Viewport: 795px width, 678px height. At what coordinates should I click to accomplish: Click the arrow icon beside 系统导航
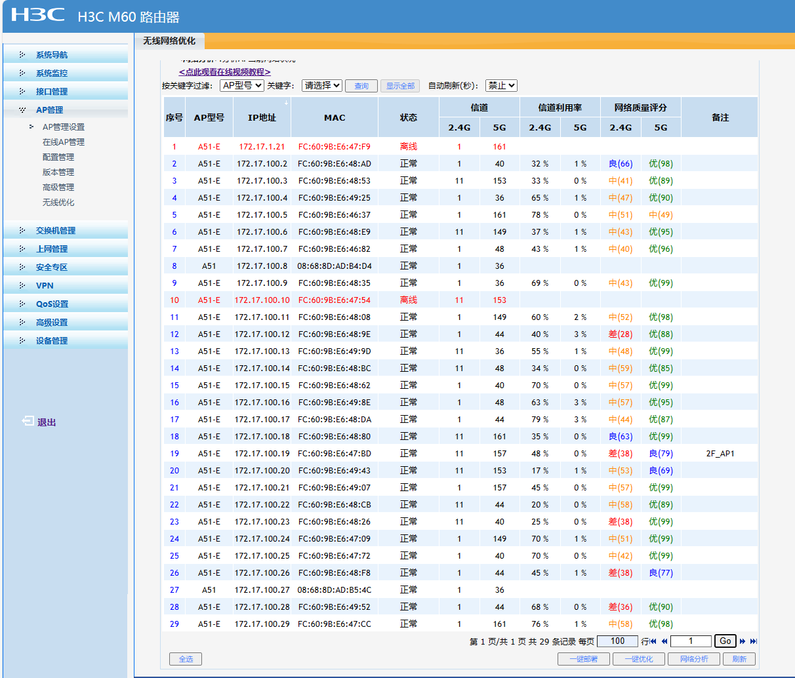tap(22, 55)
